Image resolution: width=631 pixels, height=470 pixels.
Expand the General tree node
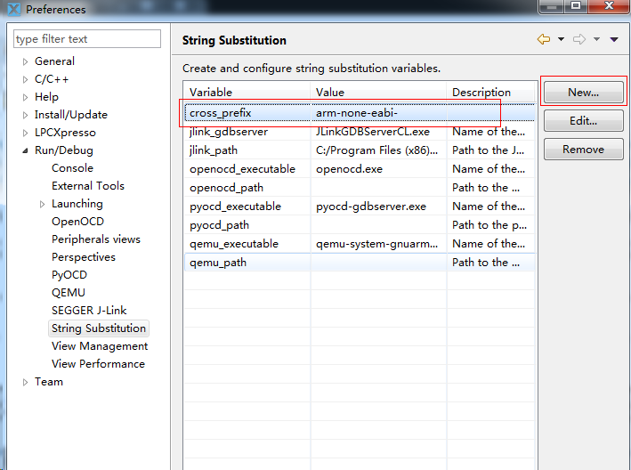[x=25, y=61]
